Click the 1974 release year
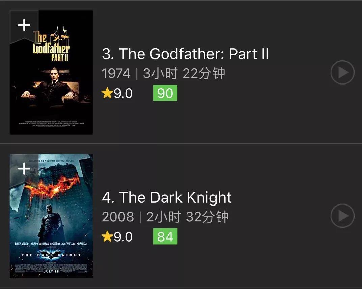The width and height of the screenshot is (362, 289). pyautogui.click(x=116, y=73)
